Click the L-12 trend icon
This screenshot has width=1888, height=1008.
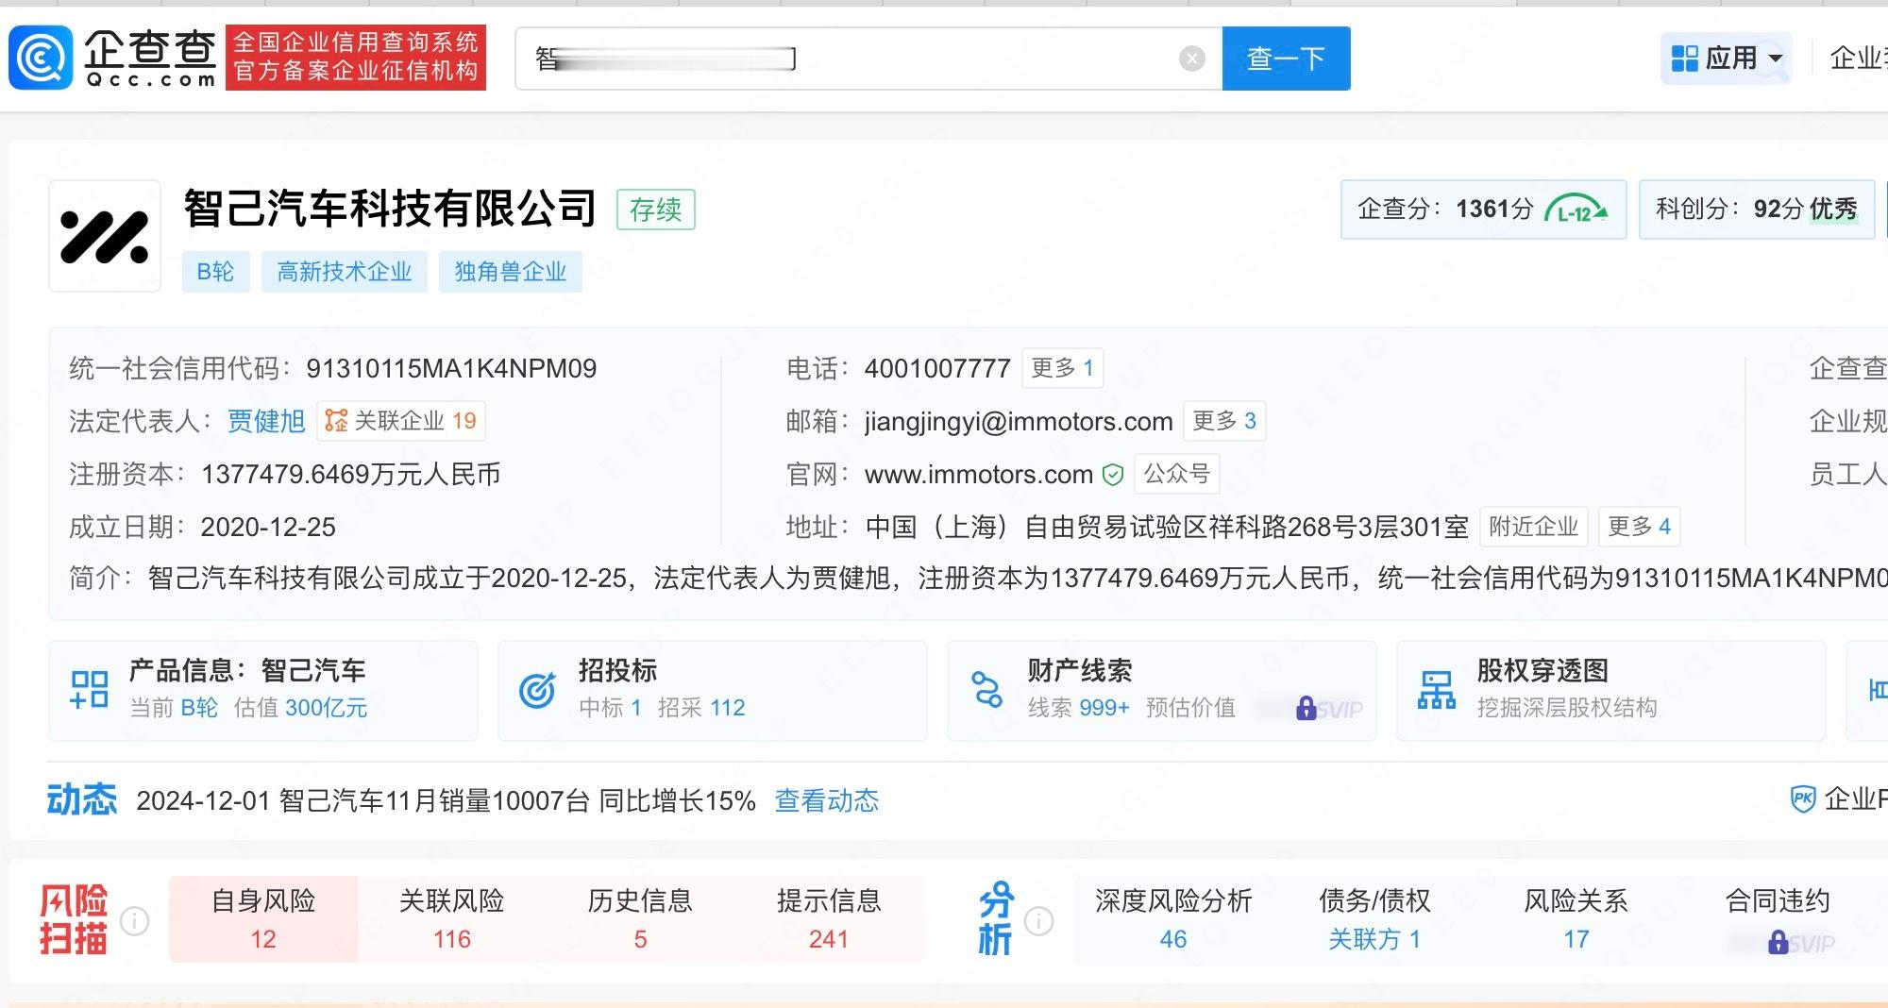1576,210
